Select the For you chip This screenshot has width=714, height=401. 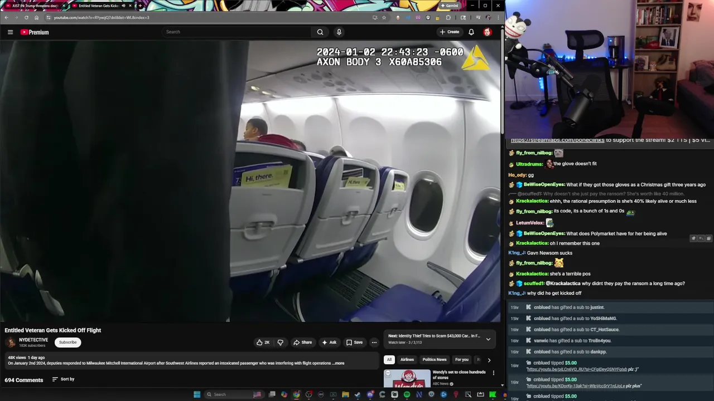pos(462,360)
